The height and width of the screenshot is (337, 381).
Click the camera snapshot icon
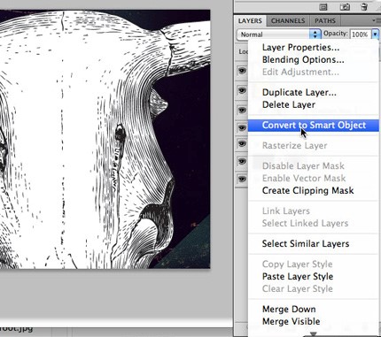click(345, 7)
